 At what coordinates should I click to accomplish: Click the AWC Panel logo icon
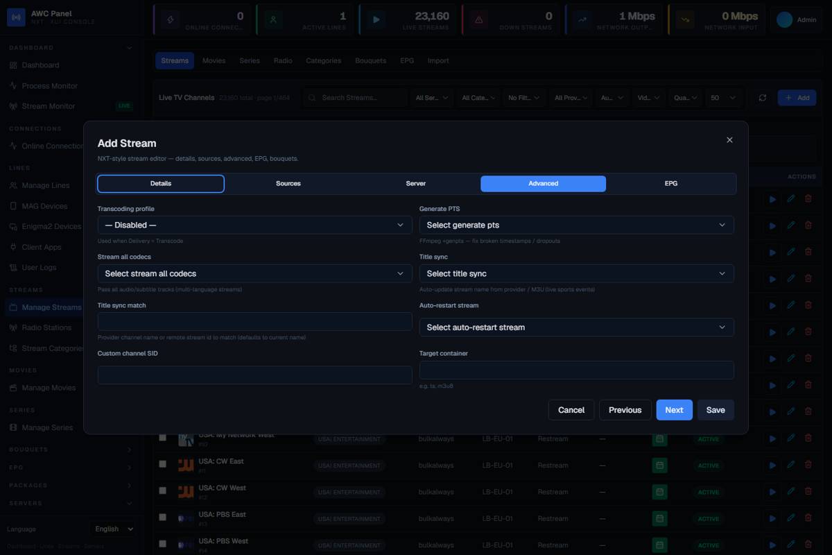coord(16,17)
